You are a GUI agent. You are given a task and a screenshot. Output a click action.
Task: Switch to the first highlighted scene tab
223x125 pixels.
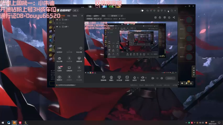[62, 16]
